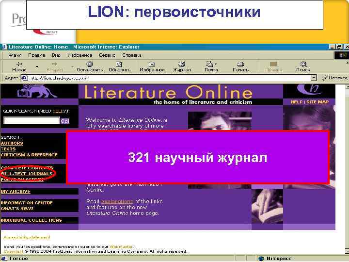
Task: Click the Переход (Go) button
Action: (335, 78)
